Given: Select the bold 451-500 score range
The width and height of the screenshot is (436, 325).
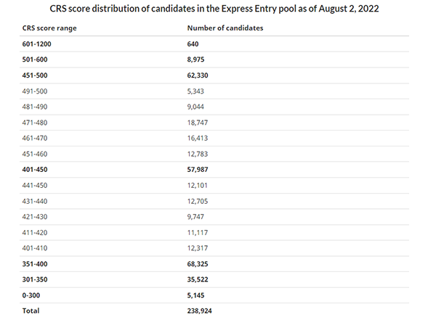Looking at the screenshot, I should click(x=37, y=75).
